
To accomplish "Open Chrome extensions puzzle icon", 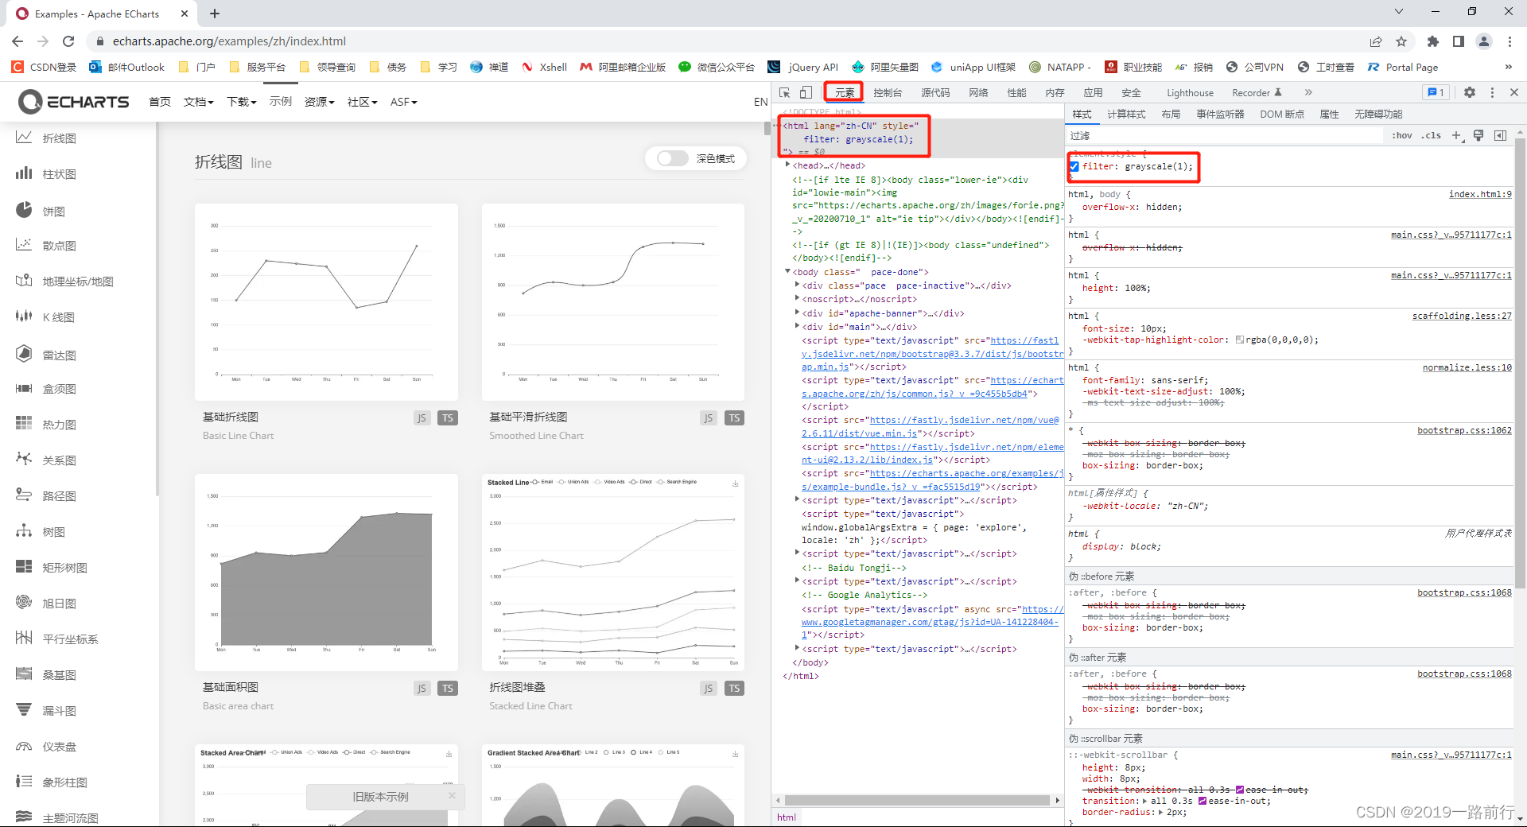I will click(1433, 41).
